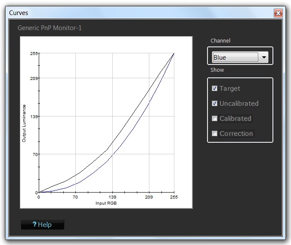291x245 pixels.
Task: Click the Input RGB axis label
Action: [x=106, y=203]
